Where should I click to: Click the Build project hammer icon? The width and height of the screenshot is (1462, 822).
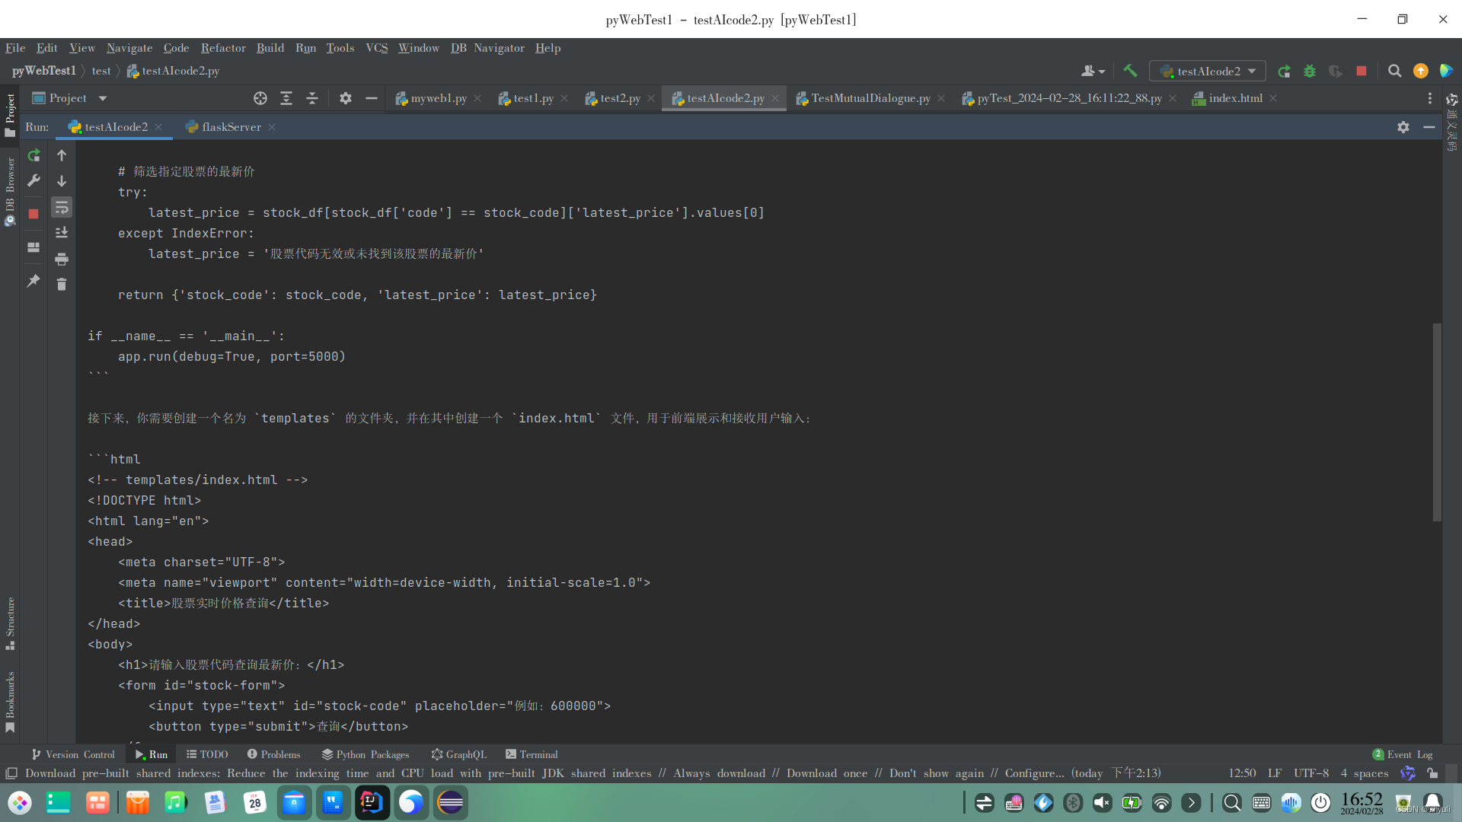1130,71
